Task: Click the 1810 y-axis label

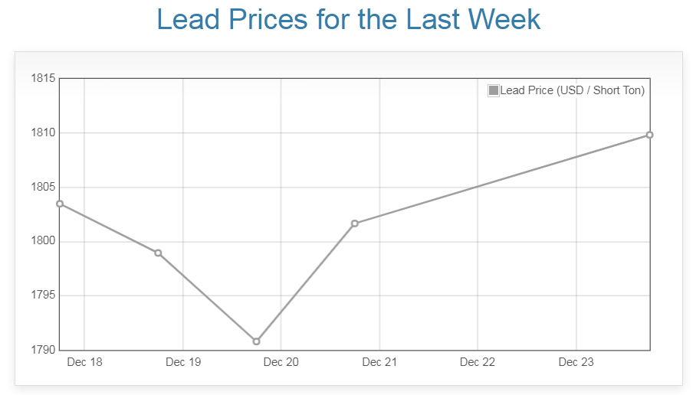Action: tap(42, 132)
